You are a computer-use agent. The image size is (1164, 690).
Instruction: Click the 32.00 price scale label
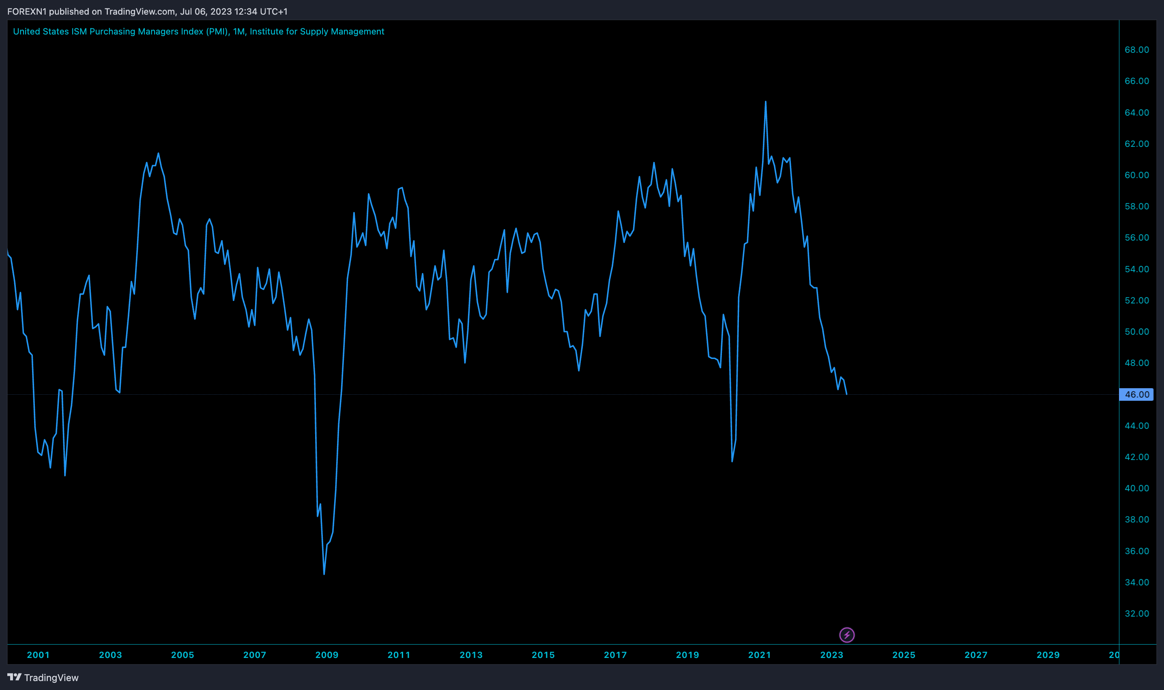point(1136,613)
